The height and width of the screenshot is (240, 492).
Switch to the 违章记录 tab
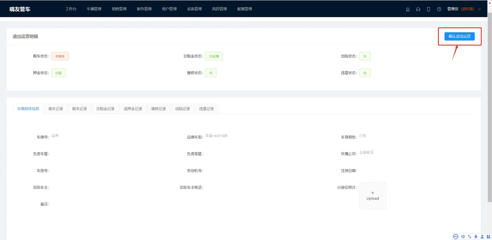pyautogui.click(x=206, y=109)
